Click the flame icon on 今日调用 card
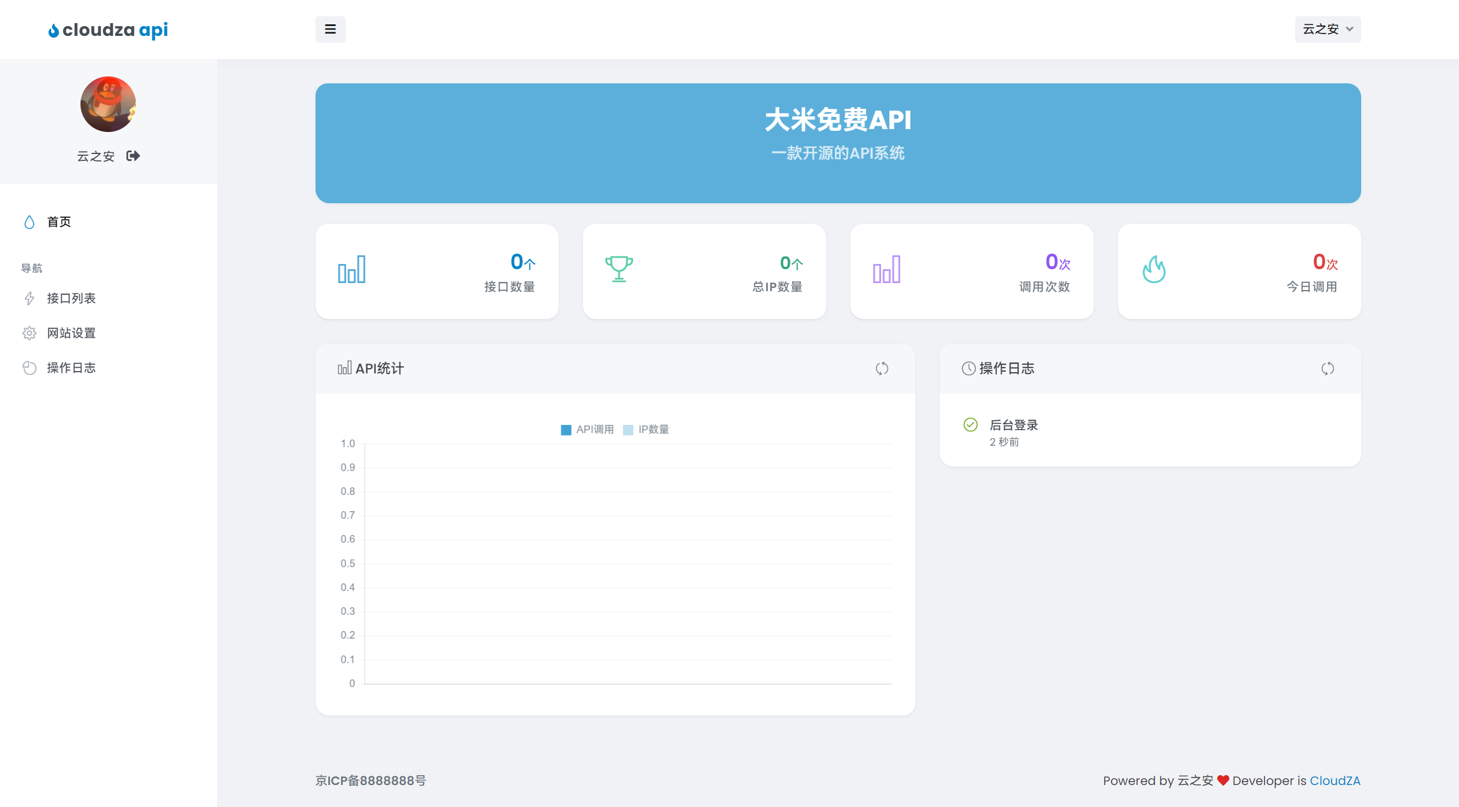 1154,269
